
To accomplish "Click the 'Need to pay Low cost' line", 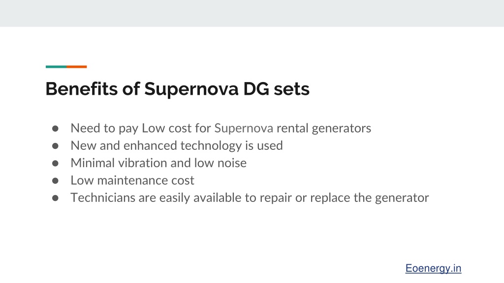I will 221,128.
